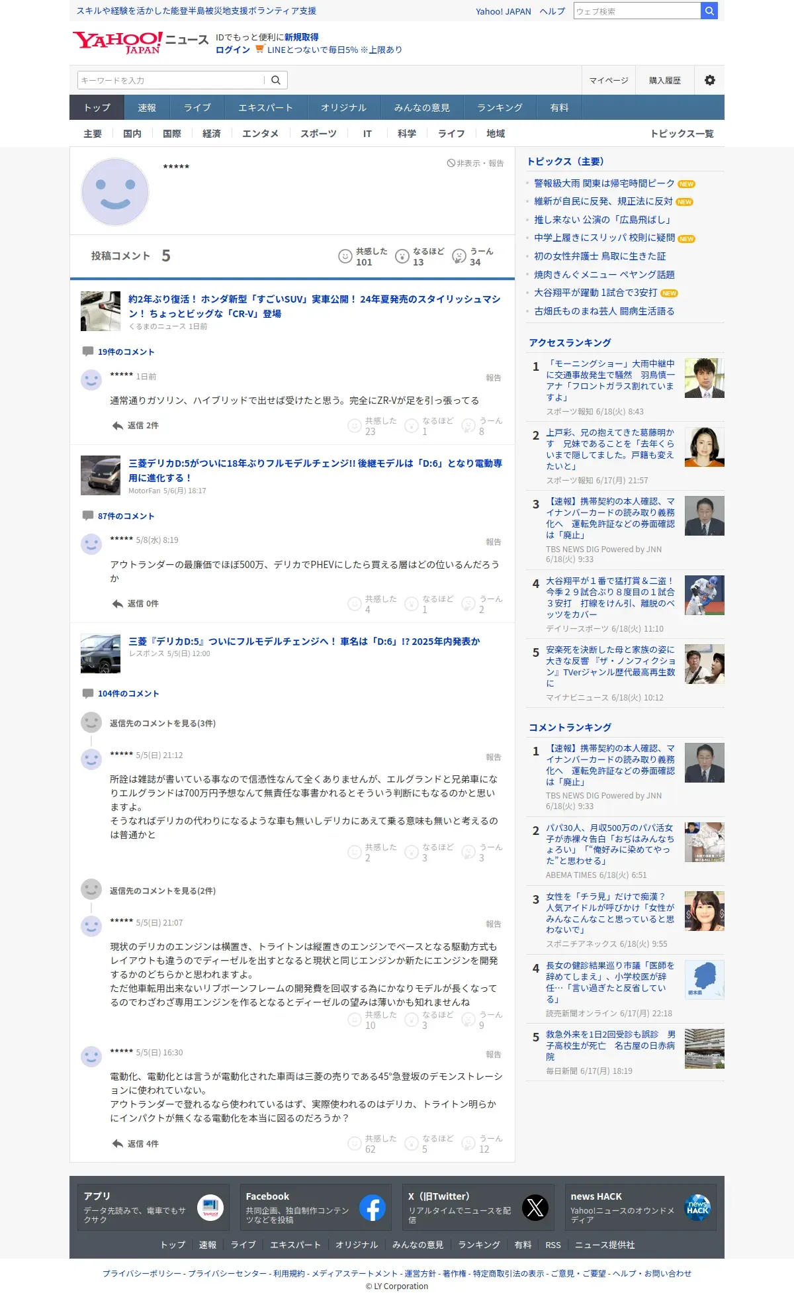
Task: Select the 国内 category
Action: point(132,134)
